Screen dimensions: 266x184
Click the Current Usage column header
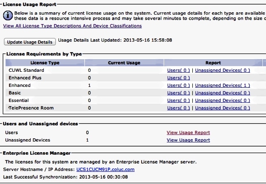point(124,63)
